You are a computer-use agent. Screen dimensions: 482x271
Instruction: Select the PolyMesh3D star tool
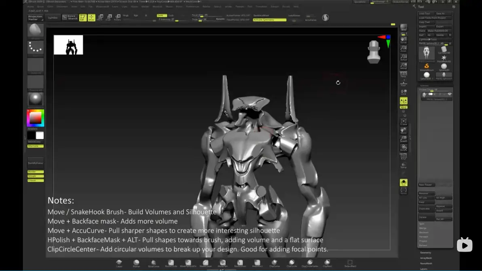(444, 59)
